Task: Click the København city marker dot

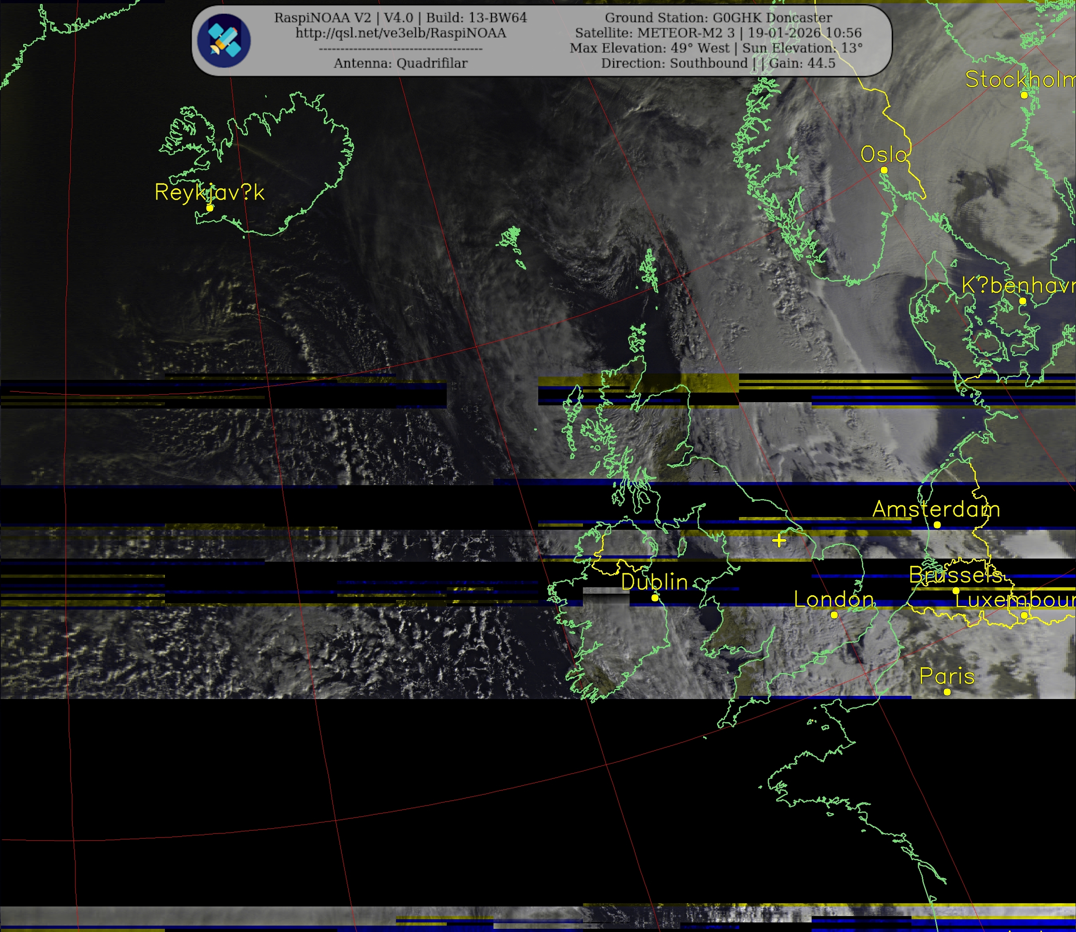Action: 1022,300
